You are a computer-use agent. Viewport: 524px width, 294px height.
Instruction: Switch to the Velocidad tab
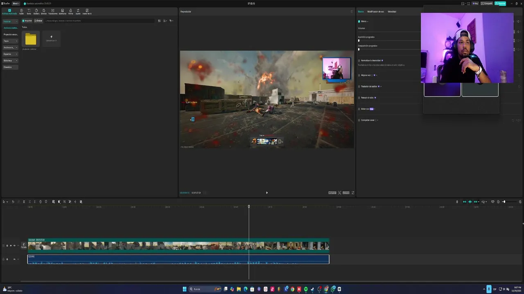[392, 11]
